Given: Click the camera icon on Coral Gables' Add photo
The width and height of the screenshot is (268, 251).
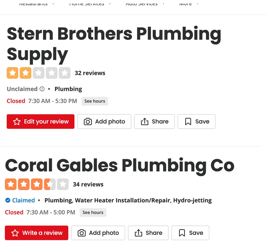Looking at the screenshot, I should 81,233.
